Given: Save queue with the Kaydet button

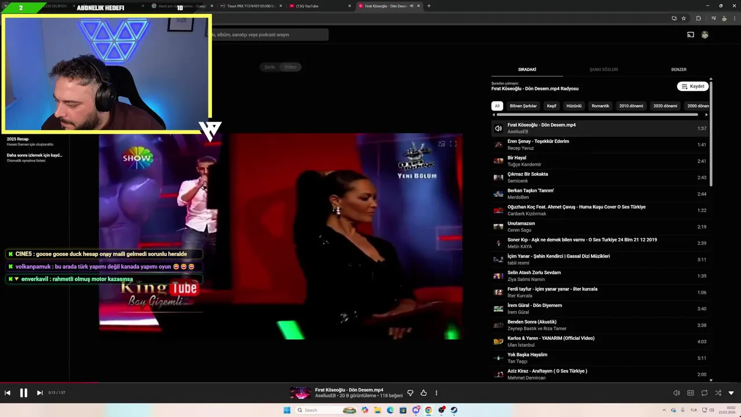Looking at the screenshot, I should (693, 86).
